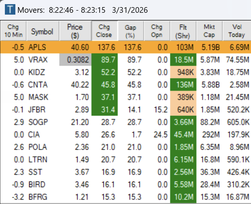Click VRAX float value 18.5M

(184, 60)
